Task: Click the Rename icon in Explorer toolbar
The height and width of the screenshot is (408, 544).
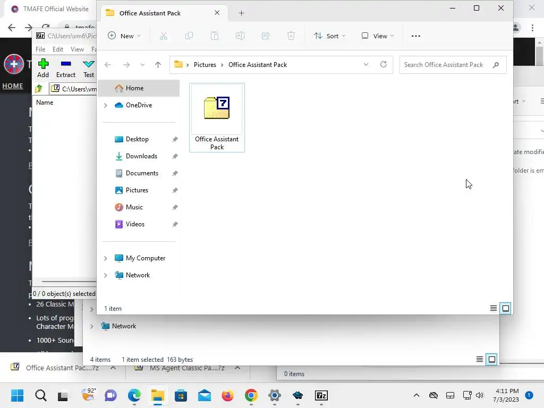Action: point(240,36)
